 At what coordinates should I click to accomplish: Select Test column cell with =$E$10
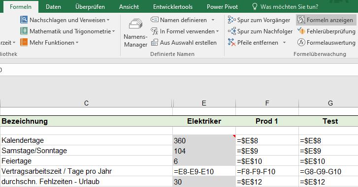(x=328, y=161)
